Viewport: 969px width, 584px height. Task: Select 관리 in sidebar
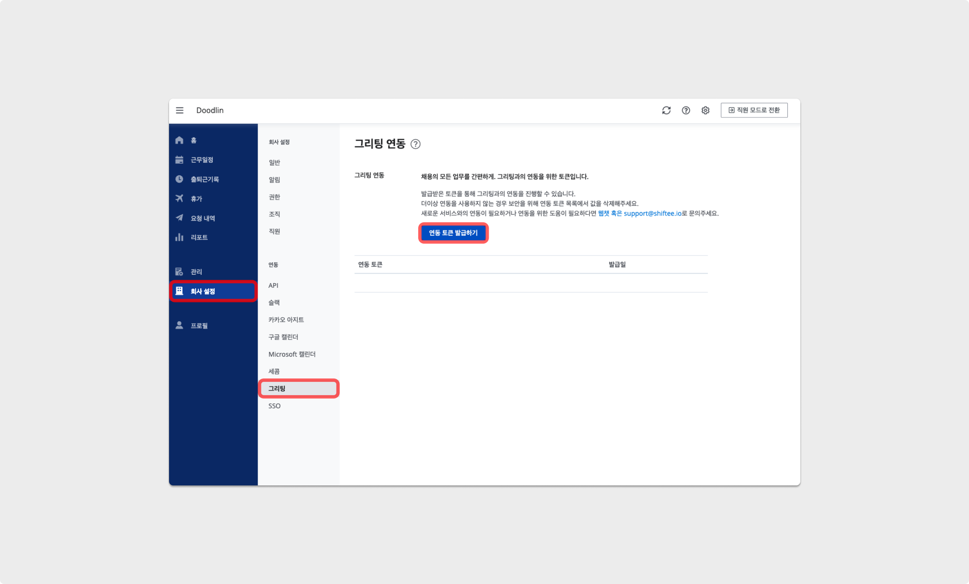coord(196,272)
